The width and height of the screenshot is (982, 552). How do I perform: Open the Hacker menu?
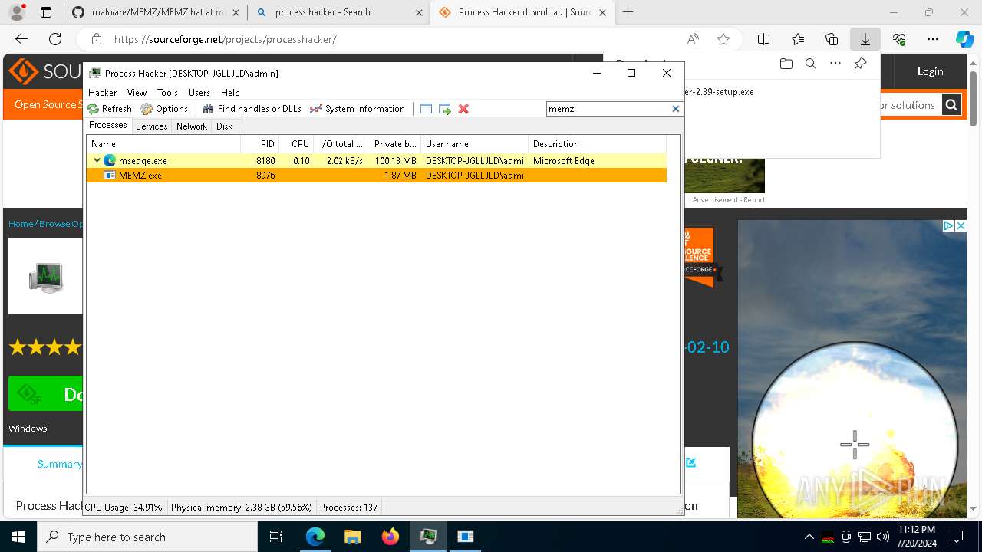[103, 92]
